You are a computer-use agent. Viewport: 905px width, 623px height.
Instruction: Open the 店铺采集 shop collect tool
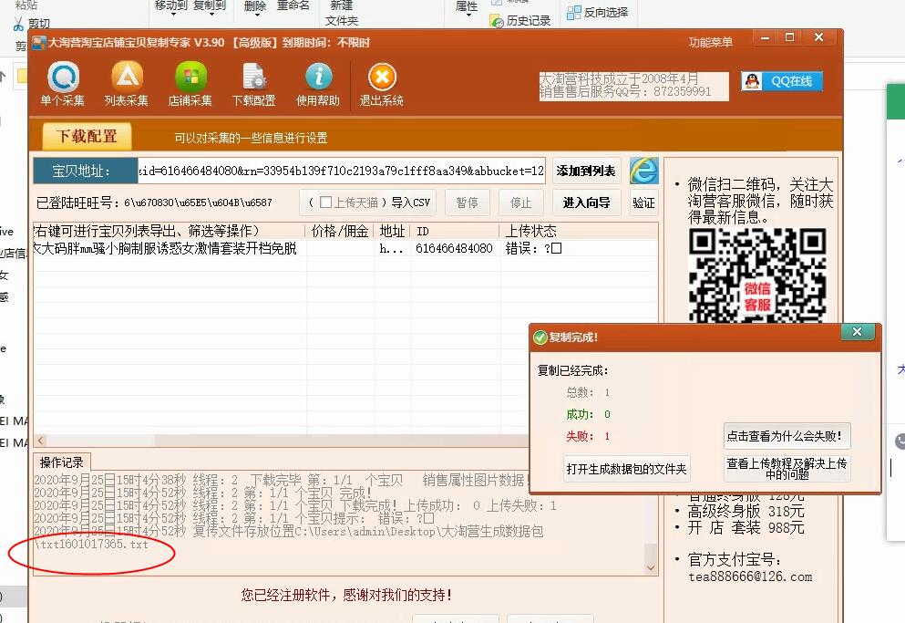point(190,85)
